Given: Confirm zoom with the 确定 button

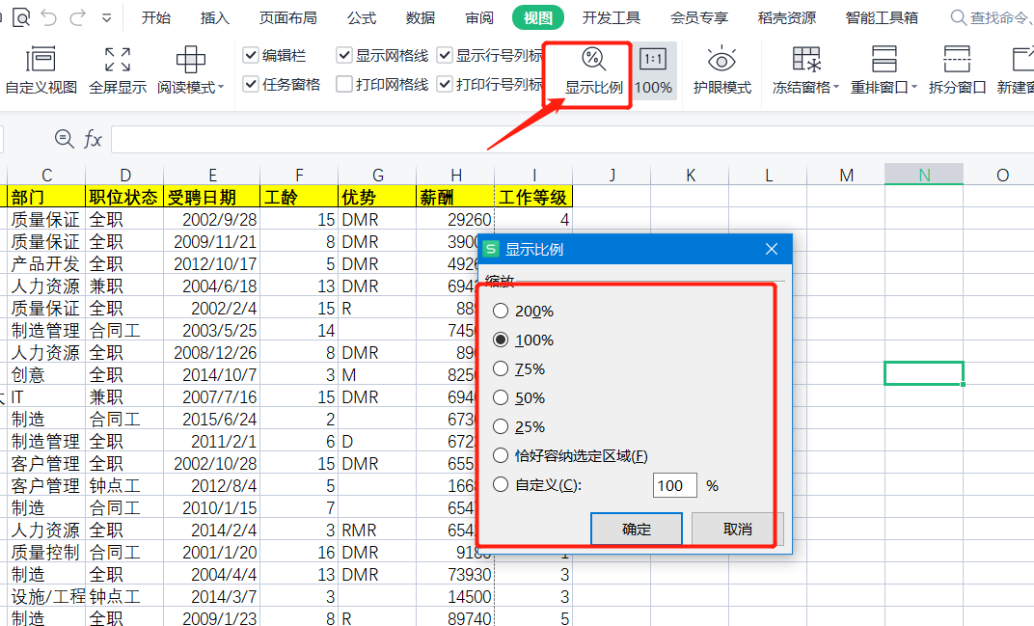Looking at the screenshot, I should click(x=637, y=529).
